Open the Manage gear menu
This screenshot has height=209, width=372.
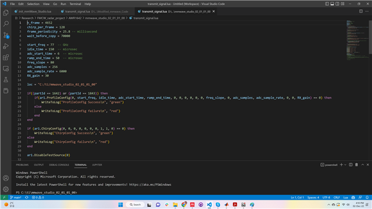pyautogui.click(x=6, y=189)
